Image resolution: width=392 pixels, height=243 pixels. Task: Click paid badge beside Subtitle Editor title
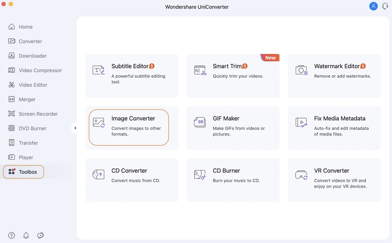pyautogui.click(x=152, y=66)
